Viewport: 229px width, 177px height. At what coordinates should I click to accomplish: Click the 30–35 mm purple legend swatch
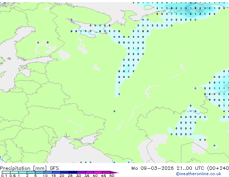[x=81, y=172]
